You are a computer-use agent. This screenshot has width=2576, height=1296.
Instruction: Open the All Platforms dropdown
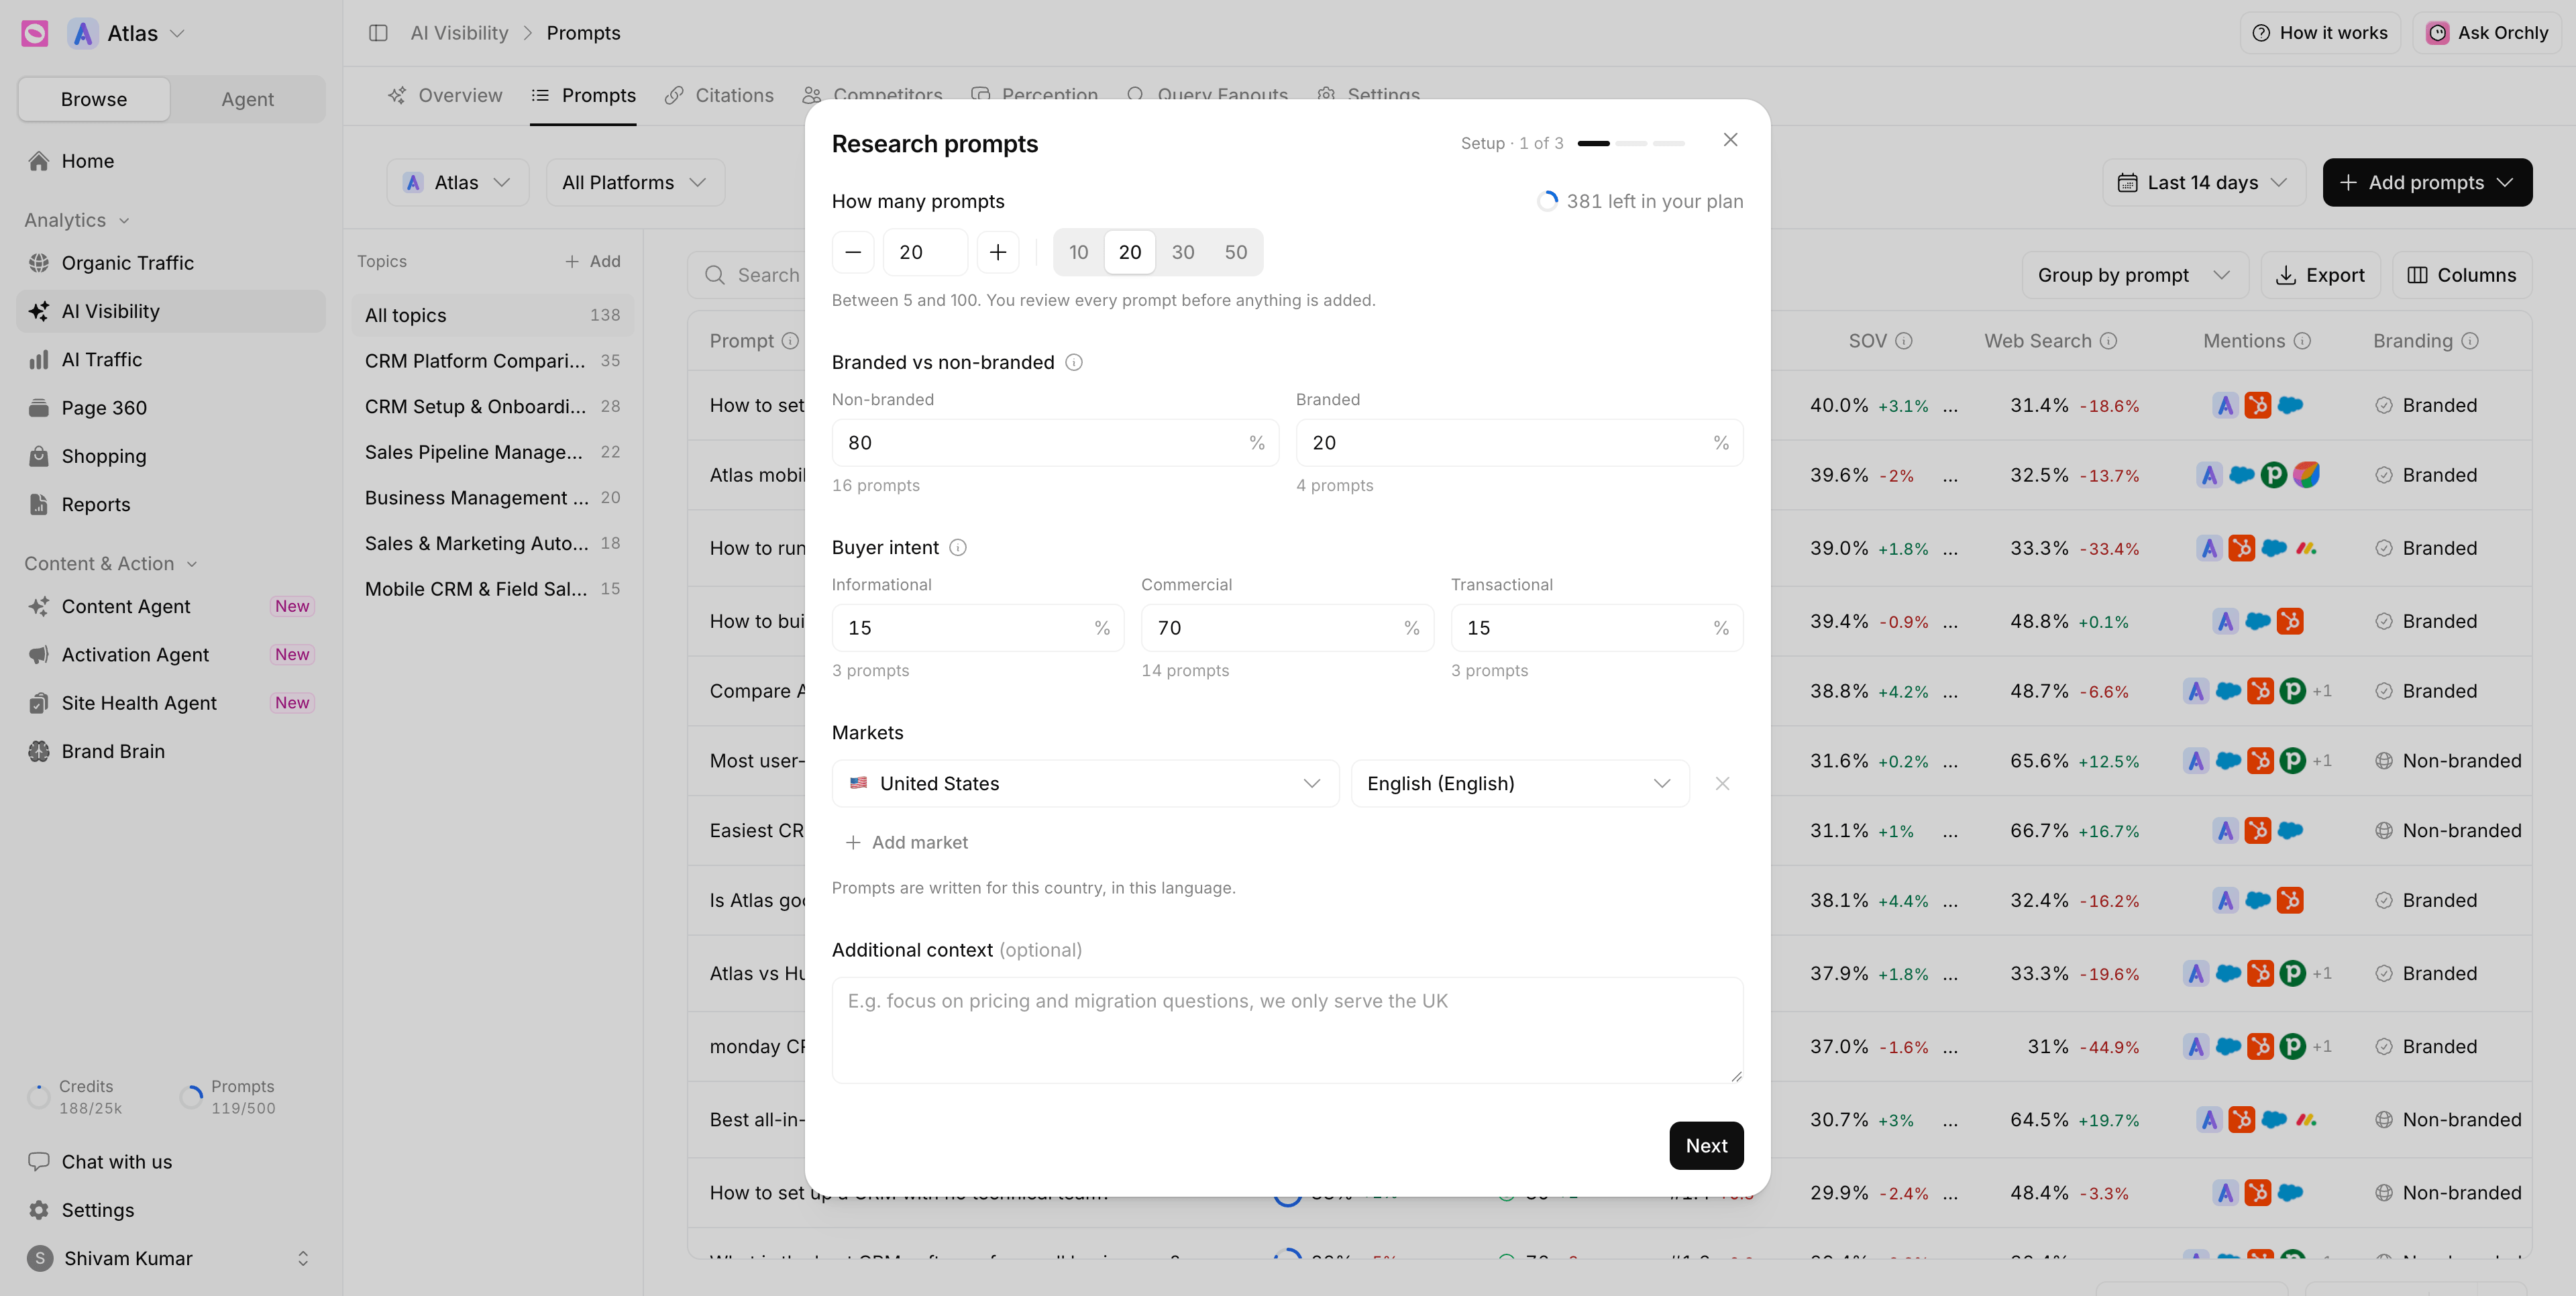pyautogui.click(x=635, y=183)
